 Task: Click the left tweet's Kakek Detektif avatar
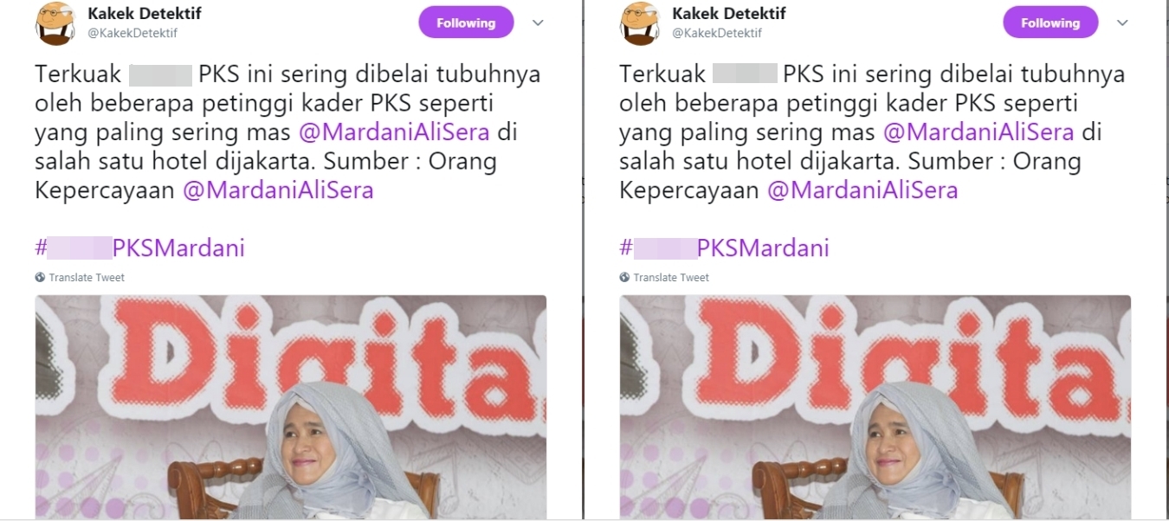[55, 23]
